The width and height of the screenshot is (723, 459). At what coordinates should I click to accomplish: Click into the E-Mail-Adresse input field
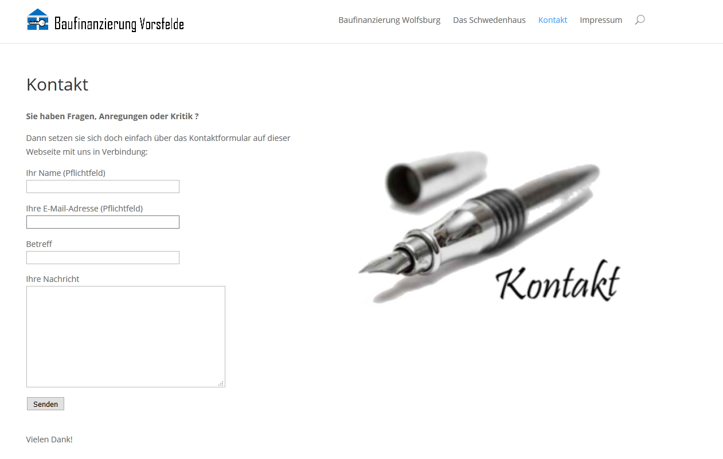103,222
